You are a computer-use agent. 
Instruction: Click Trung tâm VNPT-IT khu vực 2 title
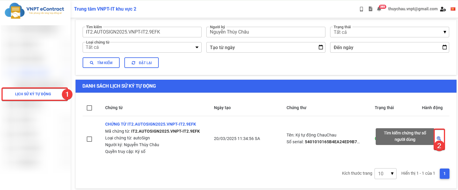point(105,9)
